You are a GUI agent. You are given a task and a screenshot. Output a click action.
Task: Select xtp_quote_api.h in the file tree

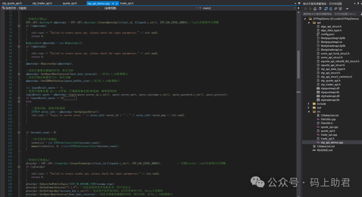coord(330,81)
